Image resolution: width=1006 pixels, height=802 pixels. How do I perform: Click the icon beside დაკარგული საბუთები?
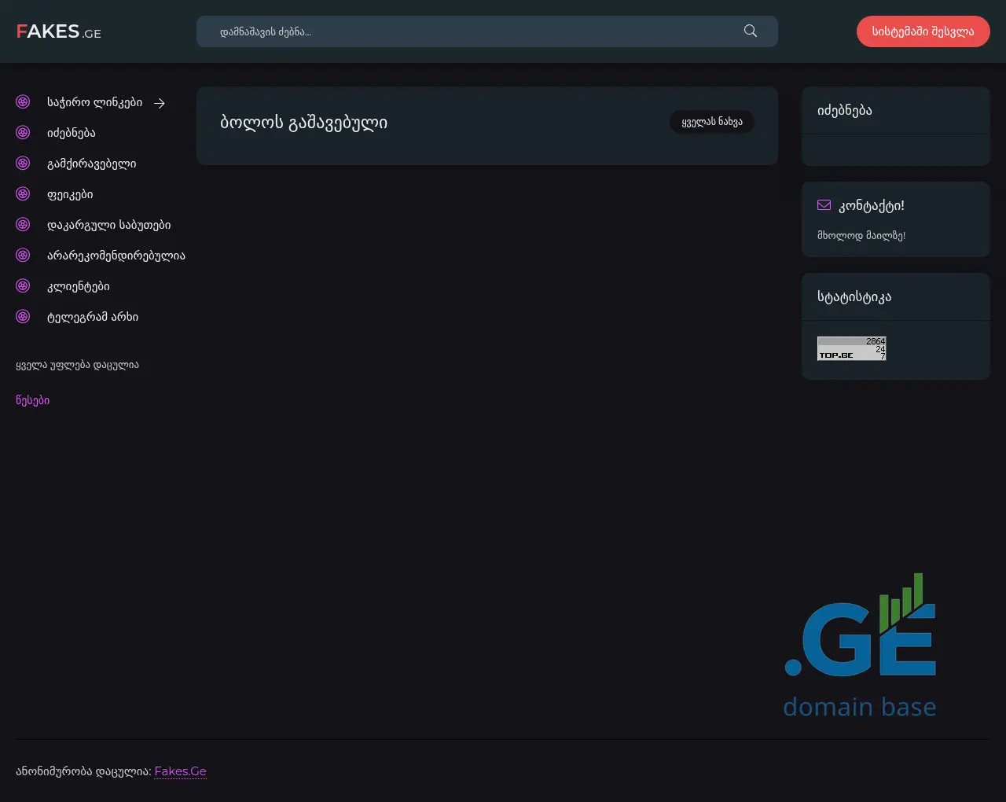coord(23,225)
